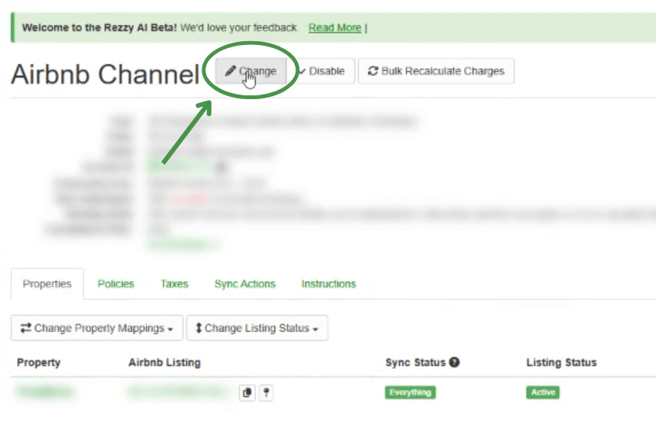Open the Read More link in the banner
The image size is (656, 431).
point(334,27)
